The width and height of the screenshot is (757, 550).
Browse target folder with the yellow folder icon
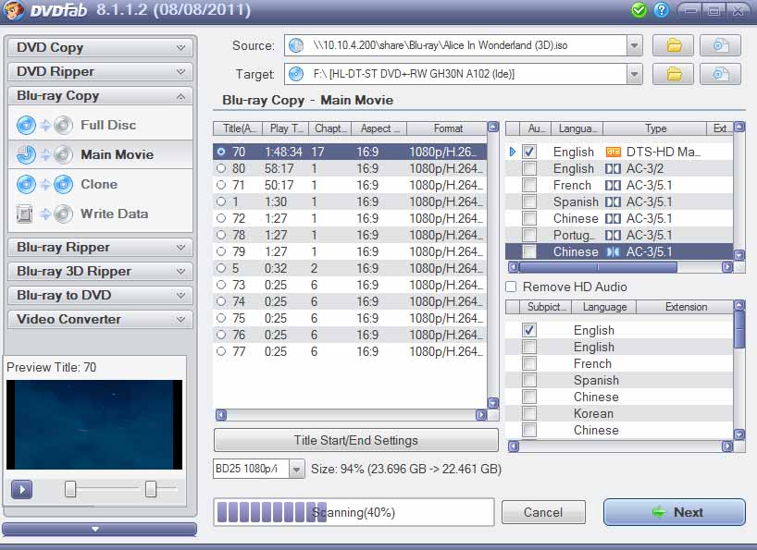[x=674, y=74]
